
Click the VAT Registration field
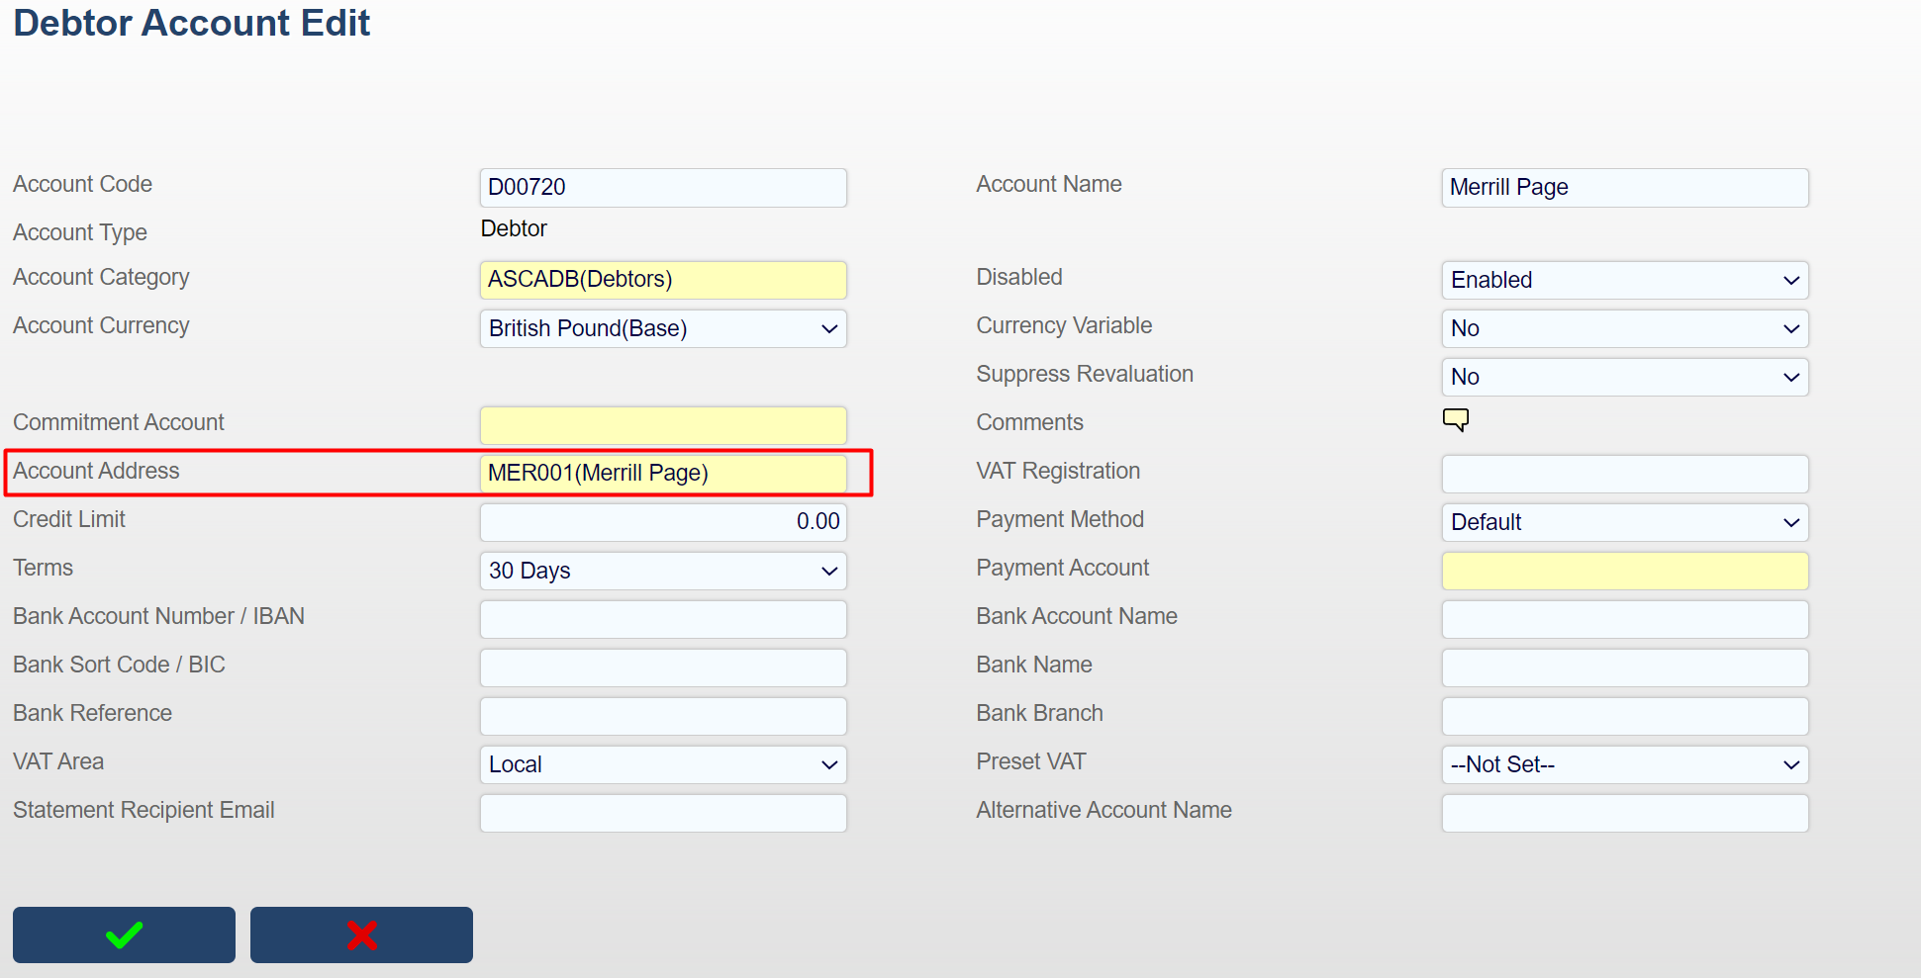[1624, 474]
